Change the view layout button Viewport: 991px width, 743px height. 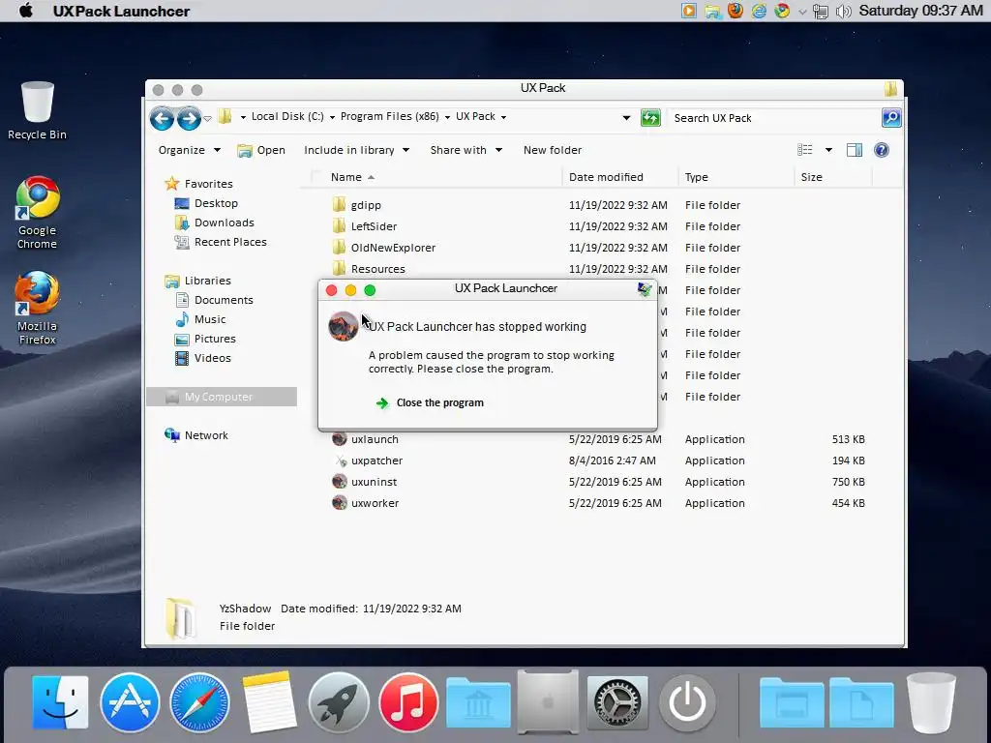pos(804,150)
